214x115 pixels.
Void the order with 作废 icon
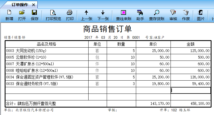(x=186, y=15)
